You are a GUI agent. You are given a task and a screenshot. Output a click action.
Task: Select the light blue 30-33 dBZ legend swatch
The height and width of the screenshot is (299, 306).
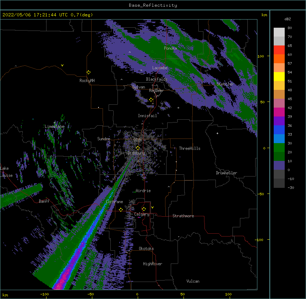pos(279,139)
